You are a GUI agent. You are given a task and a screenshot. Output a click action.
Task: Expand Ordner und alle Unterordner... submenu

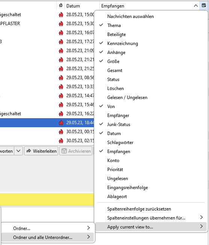tap(48, 237)
